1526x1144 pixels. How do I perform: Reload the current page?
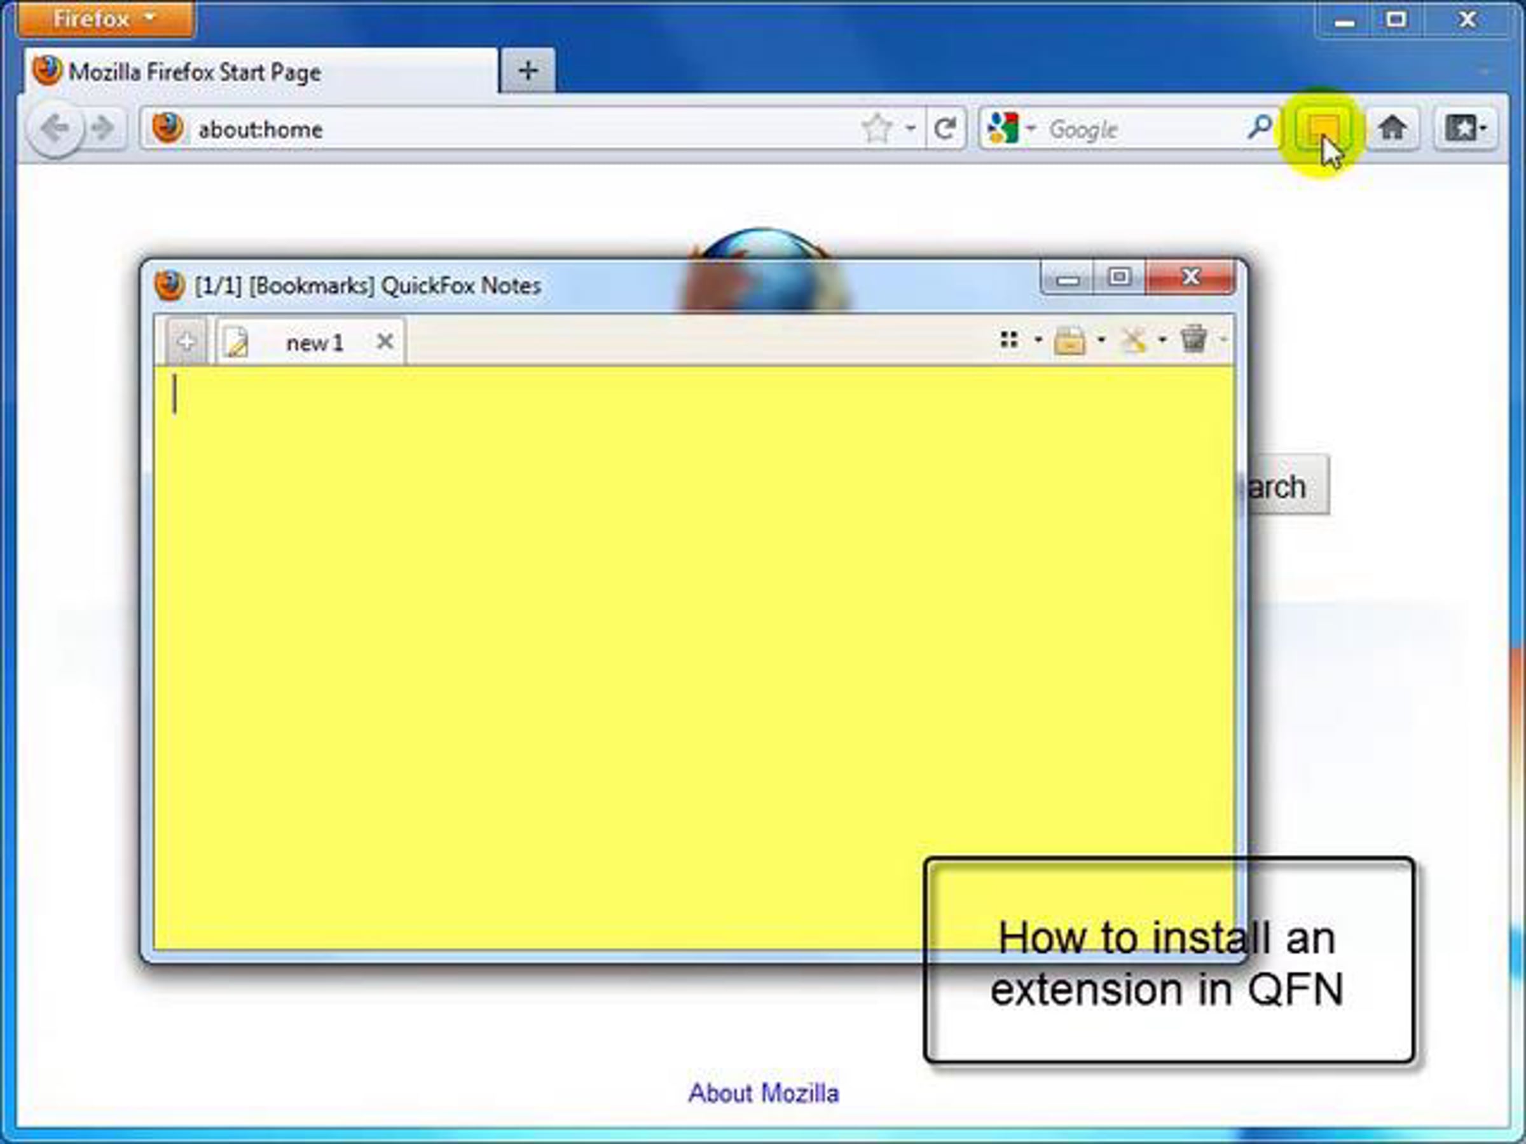point(945,128)
